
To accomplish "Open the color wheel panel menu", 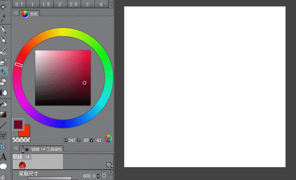I will click(x=16, y=13).
